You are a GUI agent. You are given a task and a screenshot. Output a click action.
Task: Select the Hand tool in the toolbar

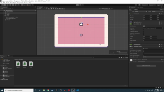pyautogui.click(x=2, y=5)
